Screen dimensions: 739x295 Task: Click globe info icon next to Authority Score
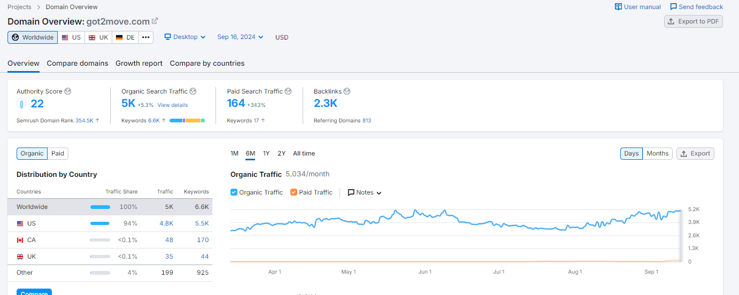[68, 91]
